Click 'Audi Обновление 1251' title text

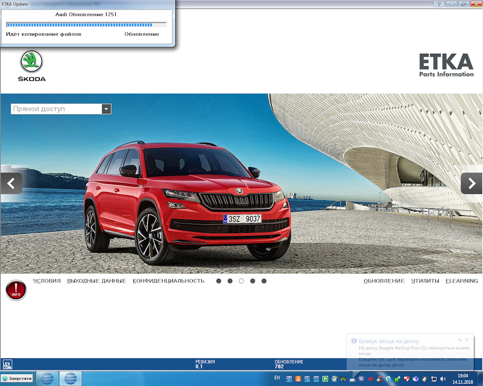point(86,15)
